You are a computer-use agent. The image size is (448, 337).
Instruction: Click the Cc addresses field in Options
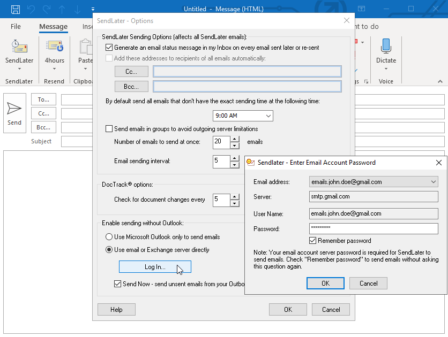247,72
